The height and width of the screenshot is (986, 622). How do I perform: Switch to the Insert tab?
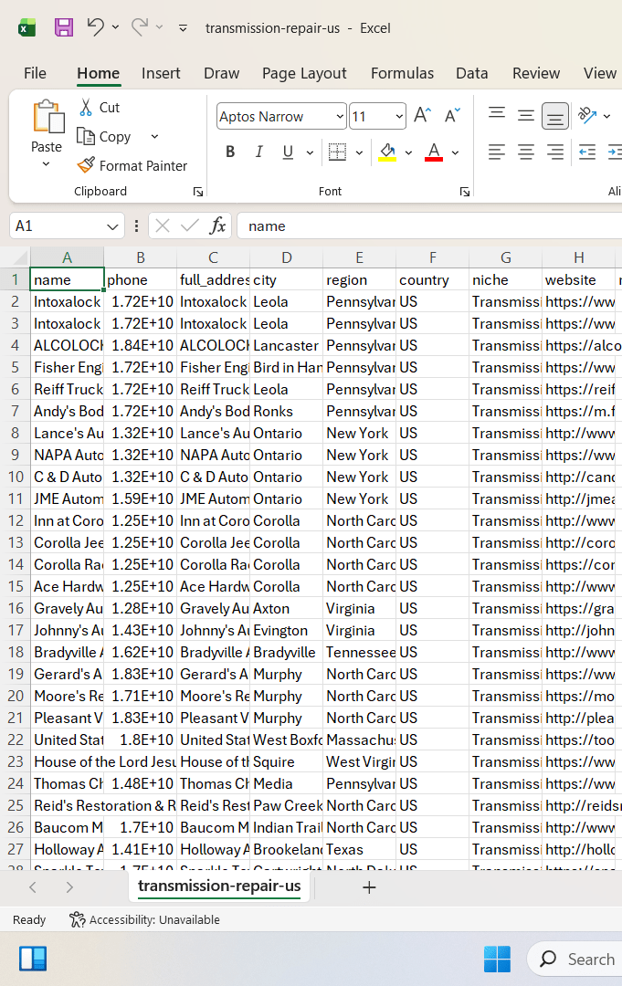coord(161,74)
